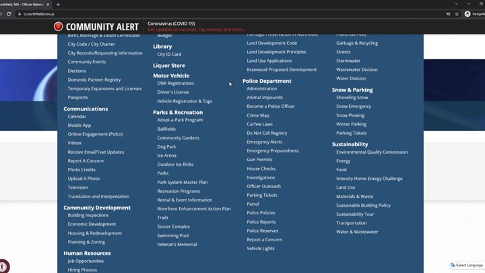Select Online Engagement (Polco)

(x=95, y=134)
